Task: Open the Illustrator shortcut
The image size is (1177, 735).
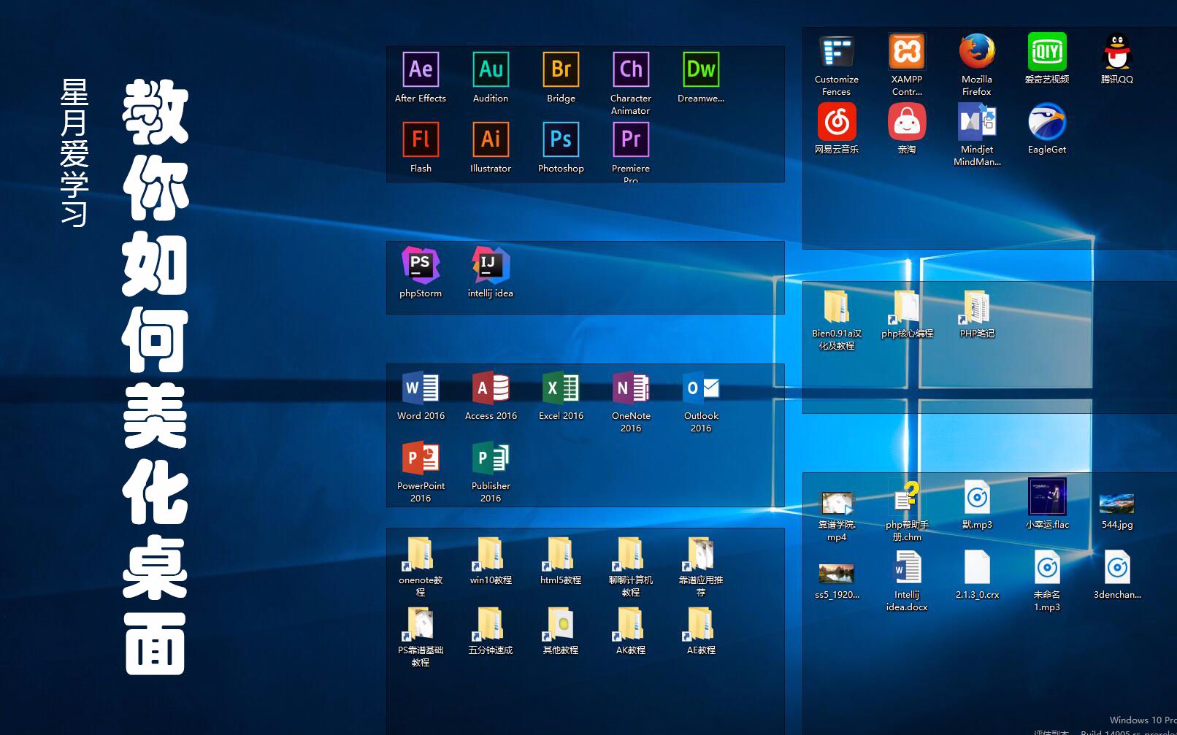Action: [491, 139]
